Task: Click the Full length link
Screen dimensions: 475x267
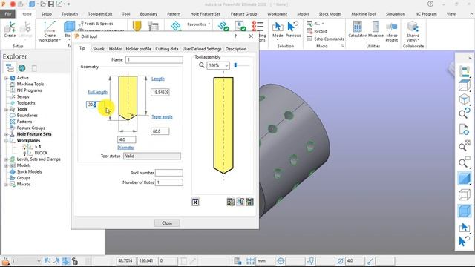Action: [97, 92]
